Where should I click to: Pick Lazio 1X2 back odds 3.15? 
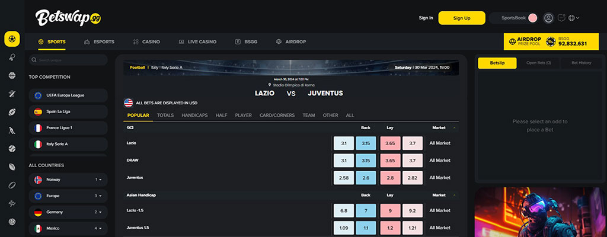click(366, 143)
